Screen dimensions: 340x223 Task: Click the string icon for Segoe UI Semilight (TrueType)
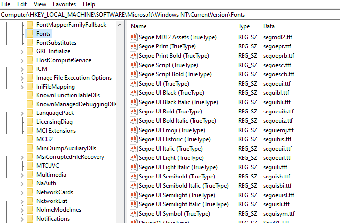click(134, 195)
